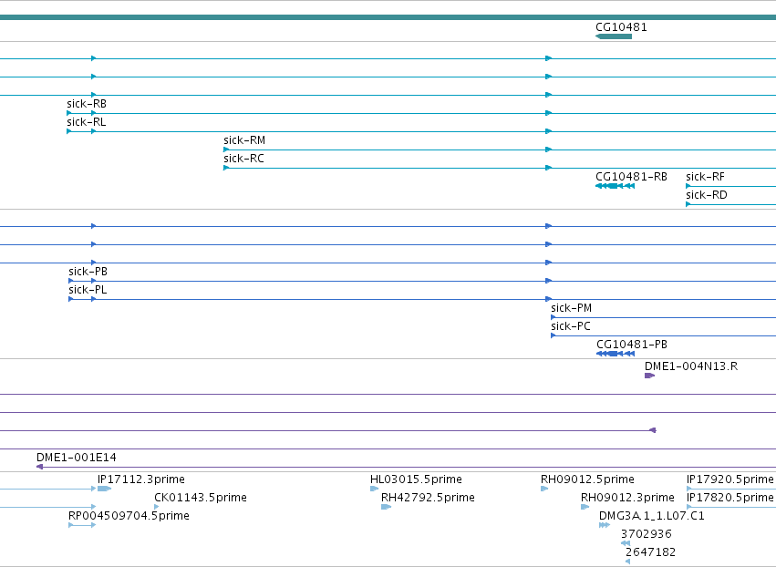776x567 pixels.
Task: Select the 3702936 feature arrow
Action: (x=626, y=543)
